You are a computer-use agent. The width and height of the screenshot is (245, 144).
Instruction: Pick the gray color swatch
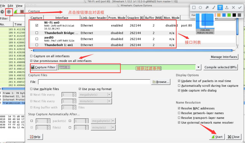coord(239,15)
